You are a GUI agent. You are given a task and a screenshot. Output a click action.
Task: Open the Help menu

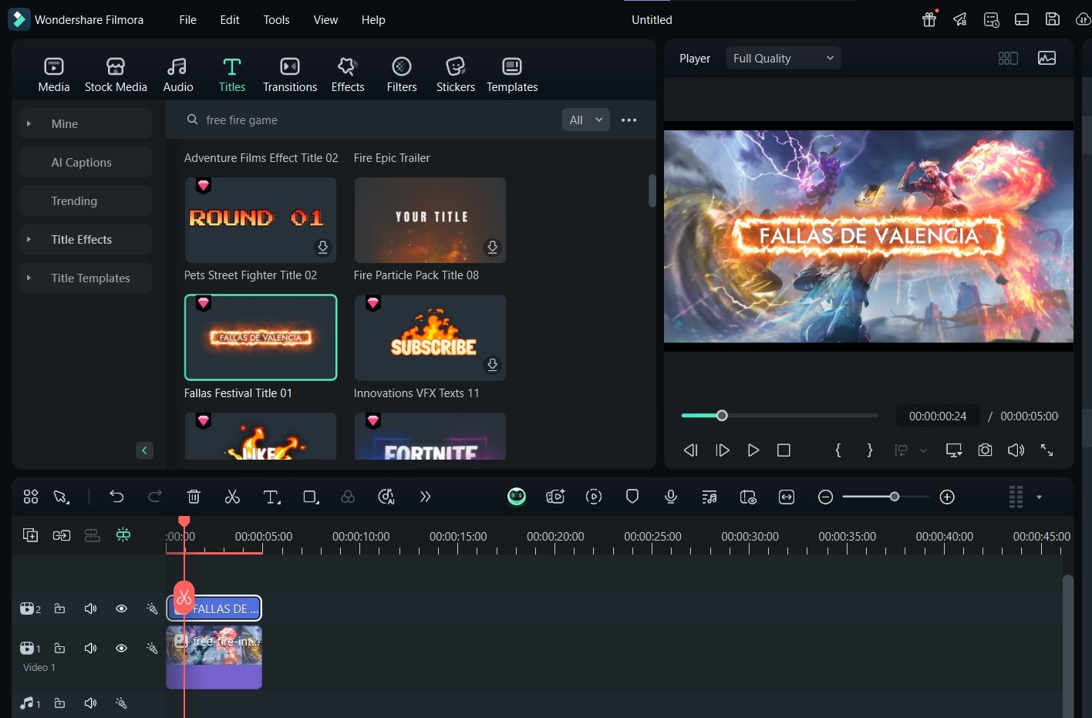[373, 19]
